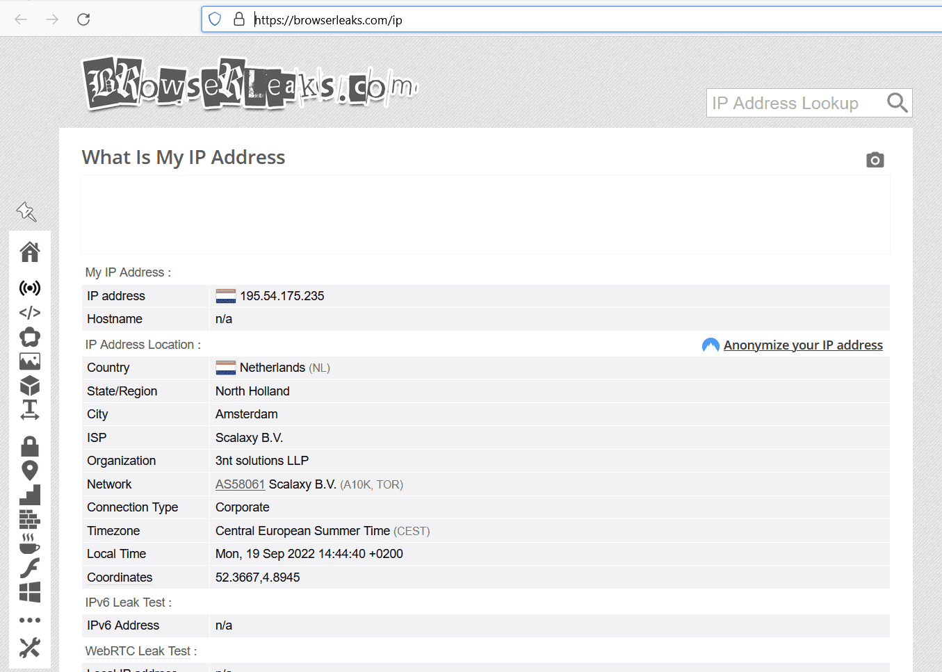Click the pin icon above the sidebar

point(26,211)
